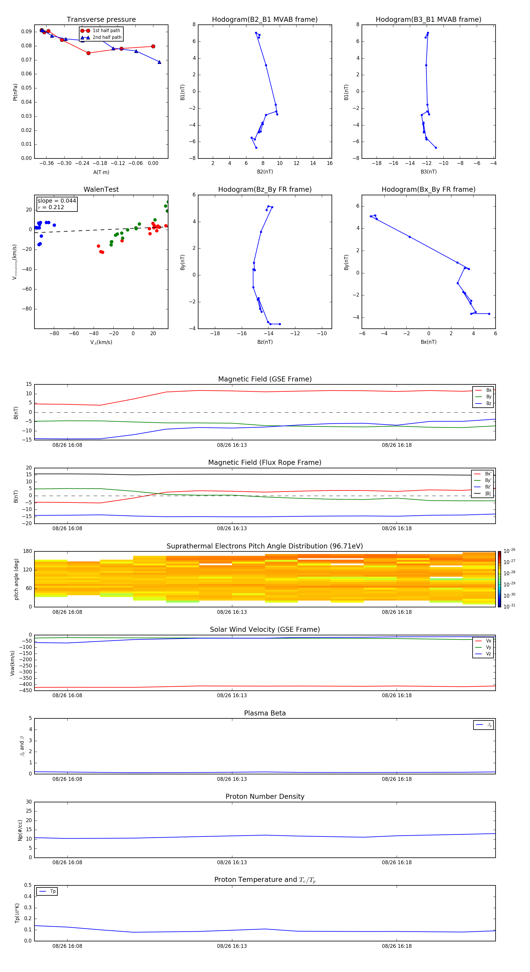Click the 'Pt(nPa)' y-axis label
530x972 pixels.
coord(15,92)
